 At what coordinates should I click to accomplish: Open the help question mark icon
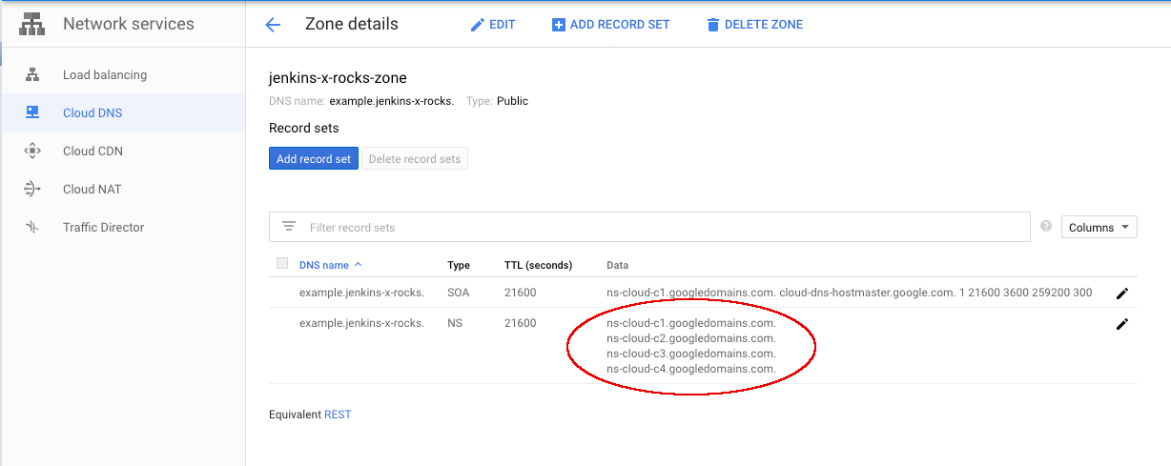click(1046, 227)
